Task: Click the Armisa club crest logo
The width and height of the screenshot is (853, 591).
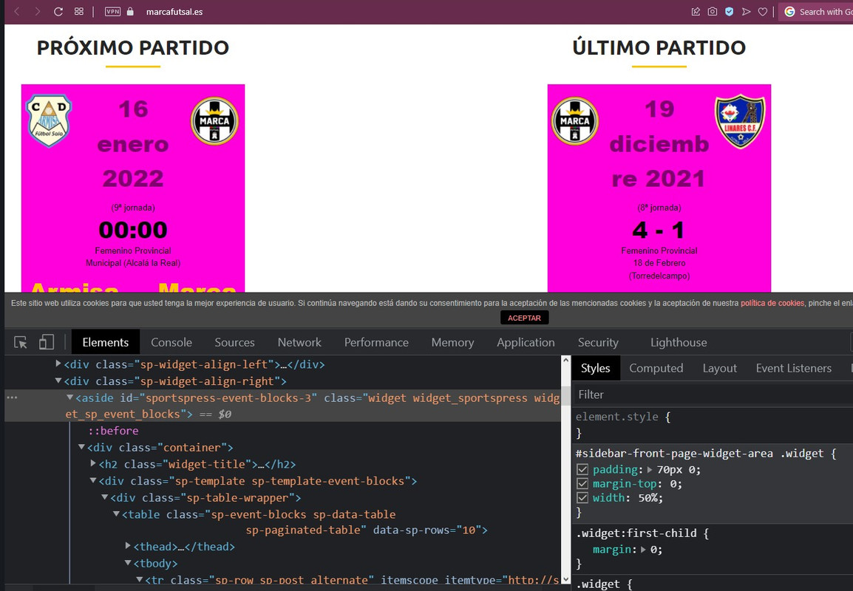Action: [x=49, y=120]
